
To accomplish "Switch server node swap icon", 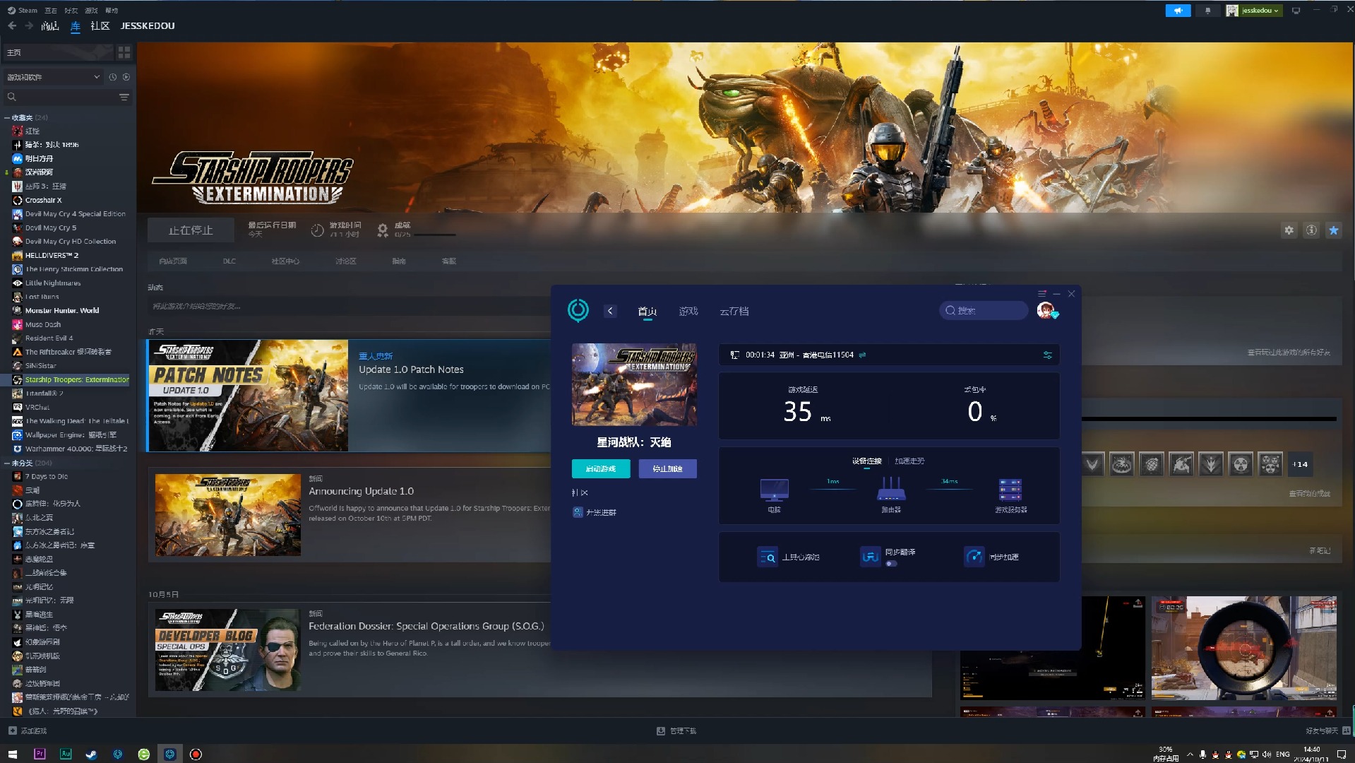I will [862, 355].
